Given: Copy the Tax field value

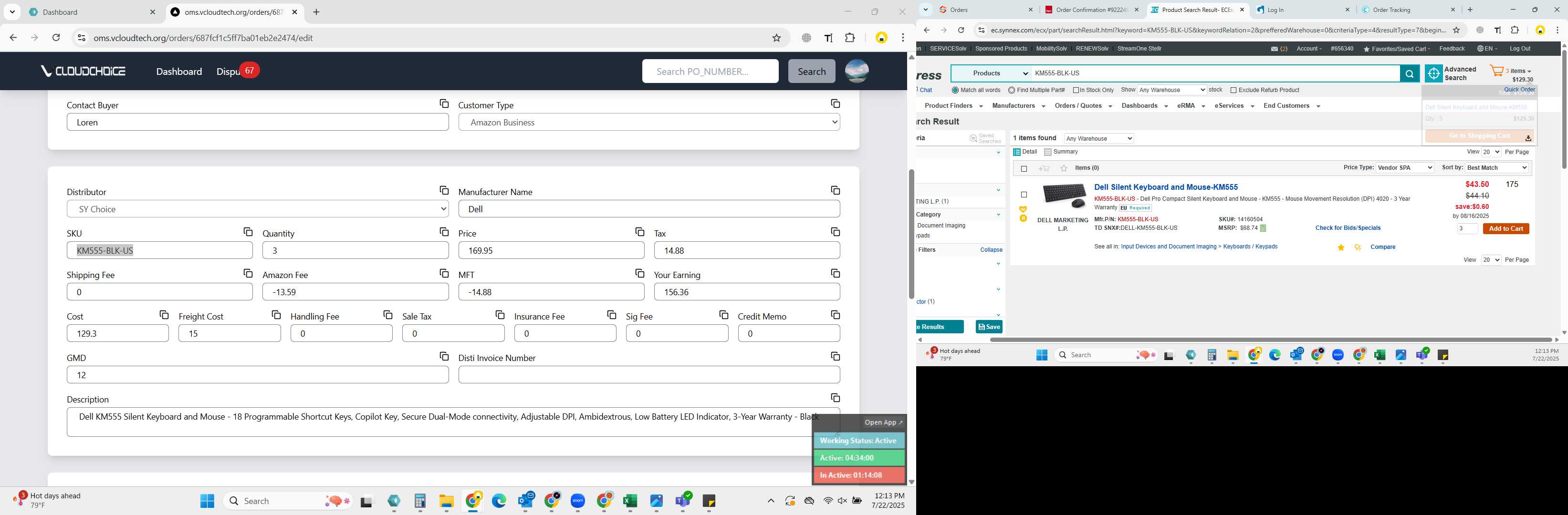Looking at the screenshot, I should coord(835,232).
